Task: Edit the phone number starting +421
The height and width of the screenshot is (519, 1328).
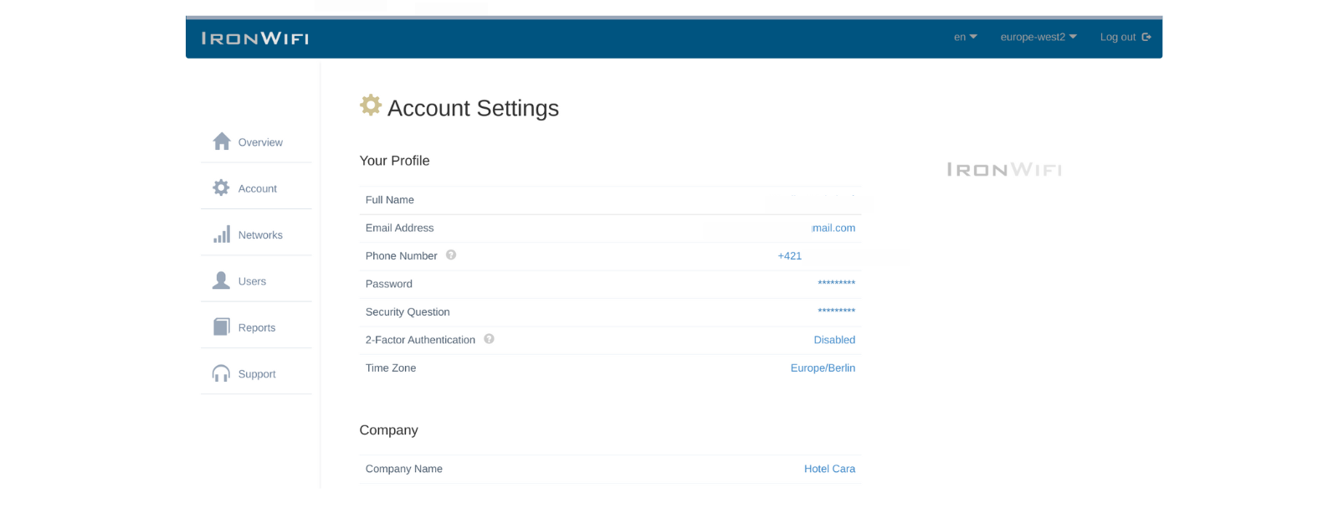Action: coord(790,256)
